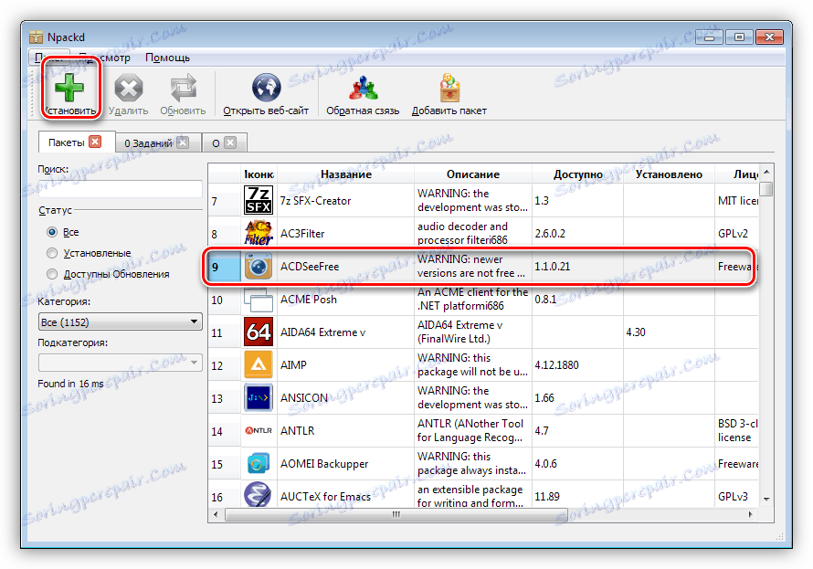The width and height of the screenshot is (813, 569).
Task: Close the third tab labeled О
Action: (230, 142)
